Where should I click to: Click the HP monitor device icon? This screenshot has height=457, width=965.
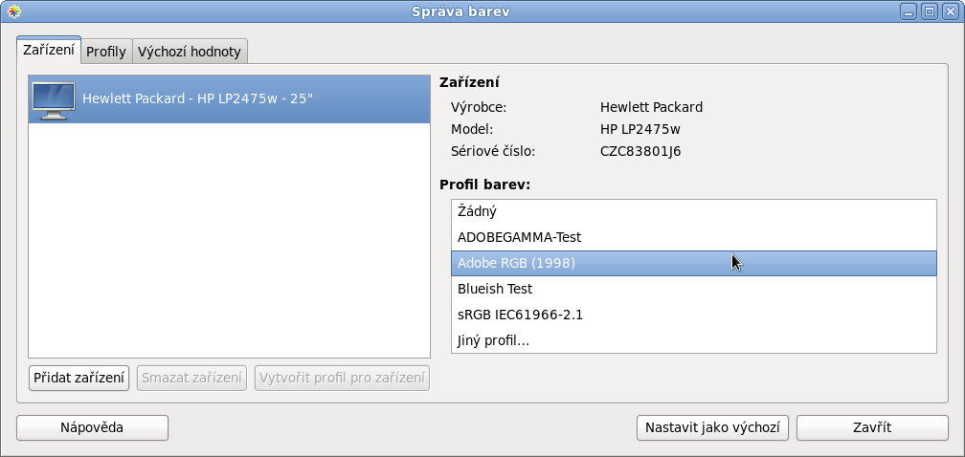point(54,100)
